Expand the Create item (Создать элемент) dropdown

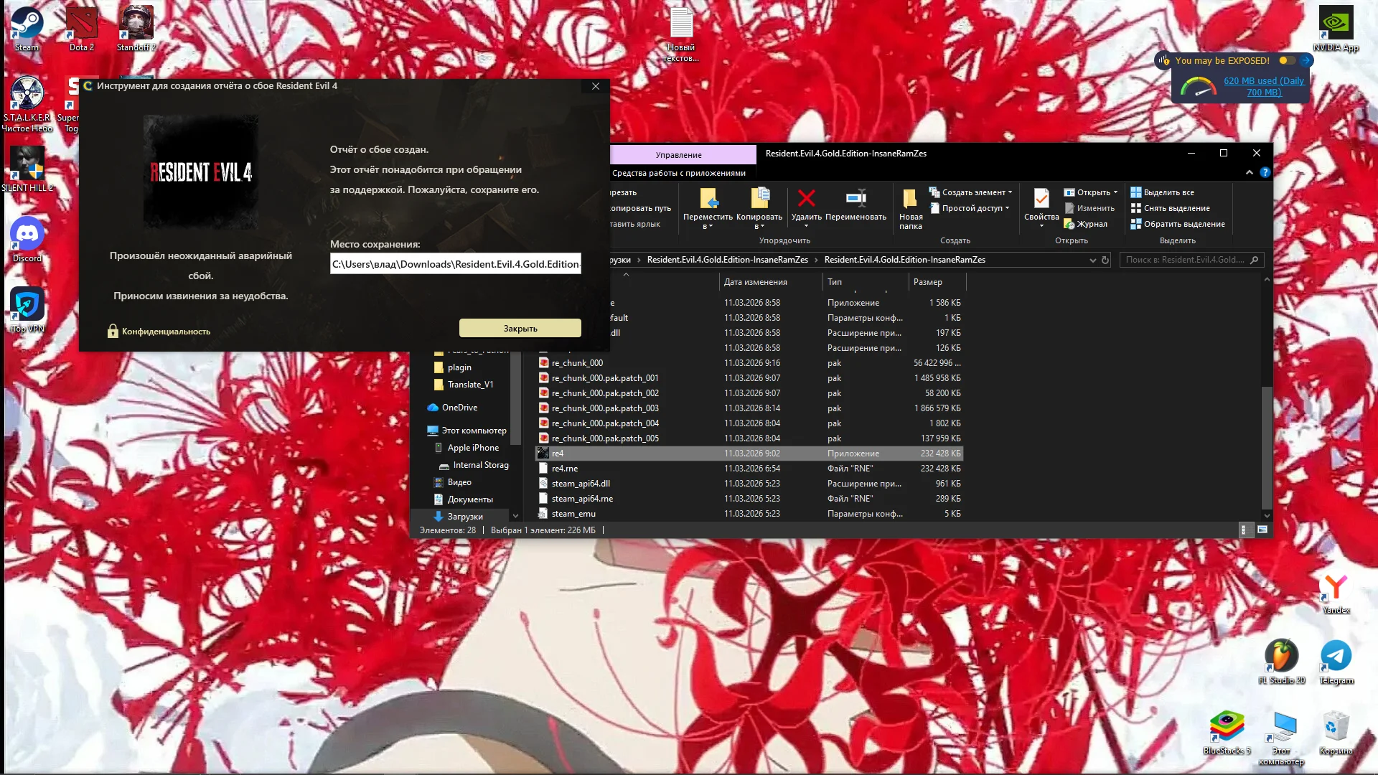coord(1010,192)
